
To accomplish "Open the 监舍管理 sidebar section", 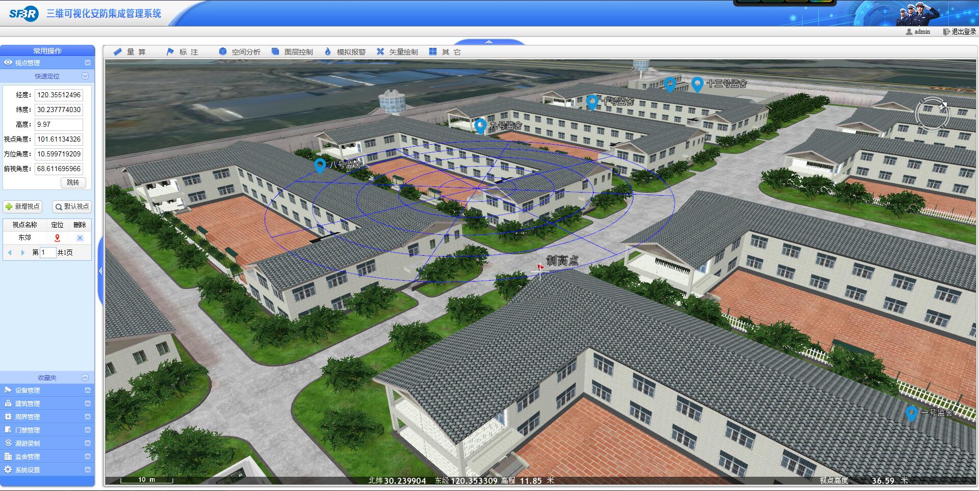I will pos(28,456).
